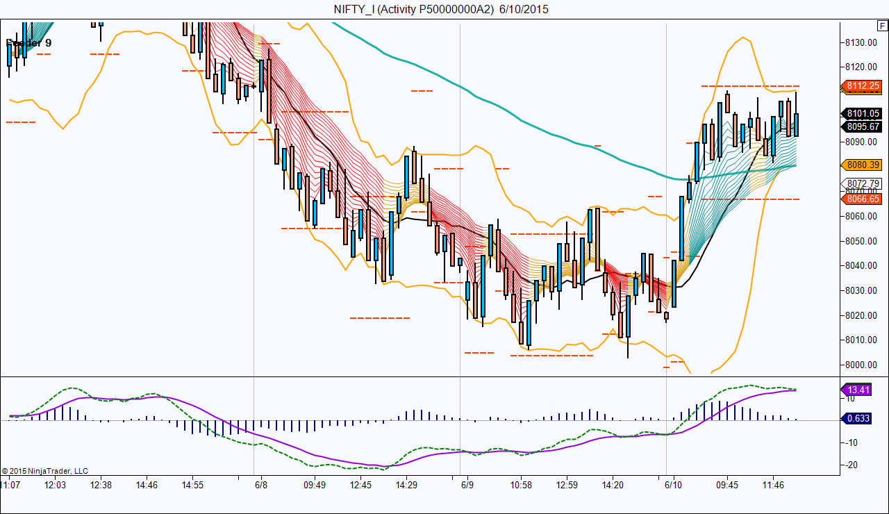Click the 10:58 time axis label
Image resolution: width=889 pixels, height=514 pixels.
521,485
